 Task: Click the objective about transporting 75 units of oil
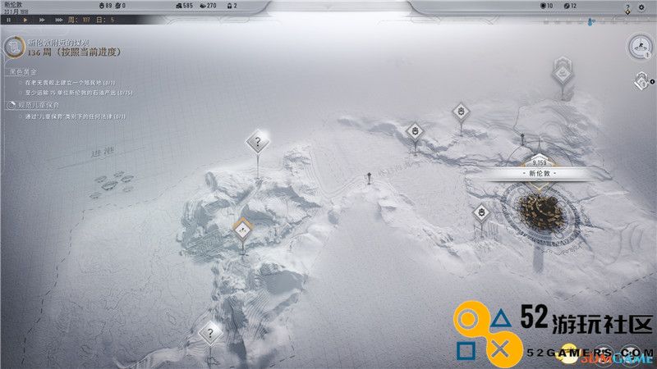[79, 93]
